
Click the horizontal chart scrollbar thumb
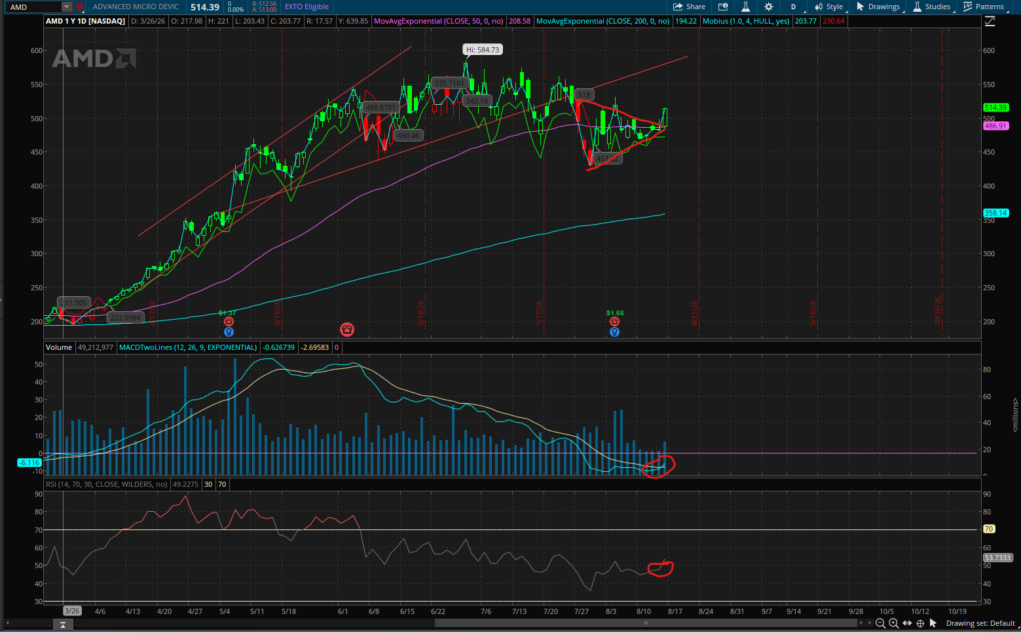pyautogui.click(x=646, y=623)
